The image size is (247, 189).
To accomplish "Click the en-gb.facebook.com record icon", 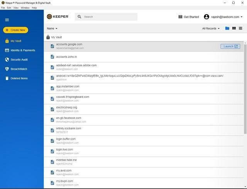I will point(52,120).
